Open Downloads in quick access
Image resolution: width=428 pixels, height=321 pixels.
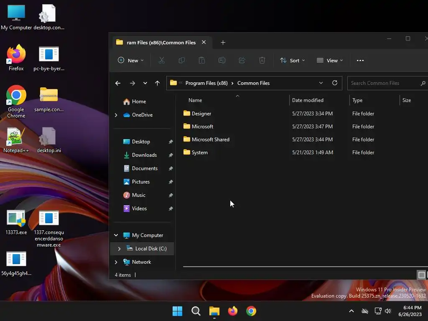pos(144,155)
